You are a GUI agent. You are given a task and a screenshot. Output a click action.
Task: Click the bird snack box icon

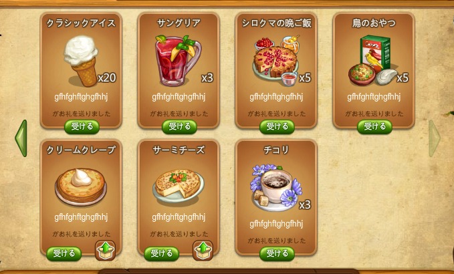pyautogui.click(x=372, y=60)
